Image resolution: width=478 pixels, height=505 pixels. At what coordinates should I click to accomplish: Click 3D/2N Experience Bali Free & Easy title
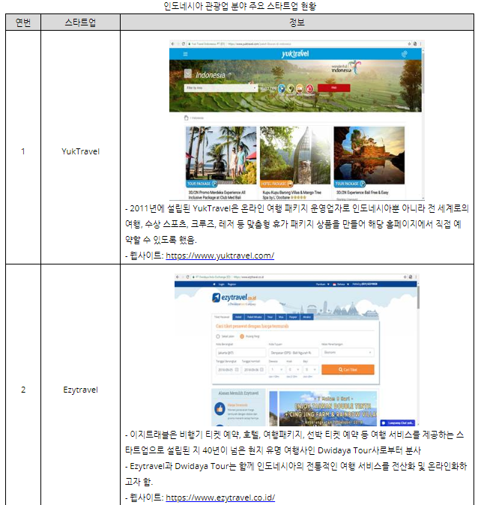pos(363,193)
